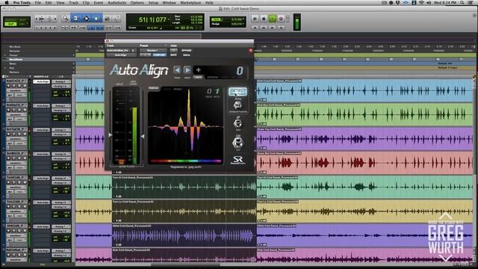
Task: Click the rainbow spectrum bar under the graph
Action: click(x=186, y=161)
